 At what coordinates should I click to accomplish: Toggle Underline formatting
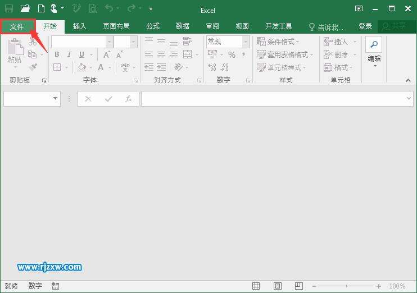click(82, 55)
